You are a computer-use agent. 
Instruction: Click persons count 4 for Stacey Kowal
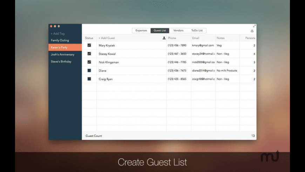254,54
